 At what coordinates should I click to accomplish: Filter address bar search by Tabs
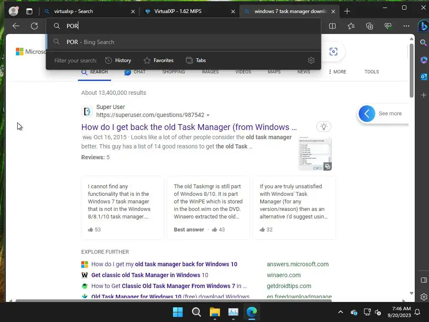[196, 60]
